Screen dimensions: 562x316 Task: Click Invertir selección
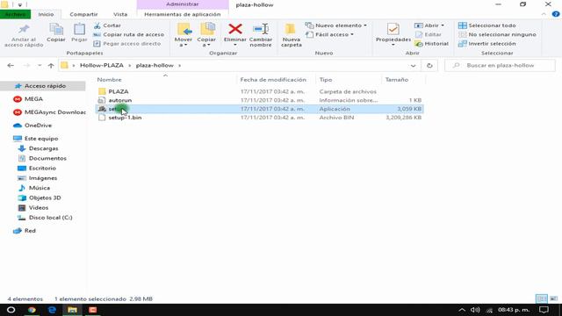(x=487, y=43)
